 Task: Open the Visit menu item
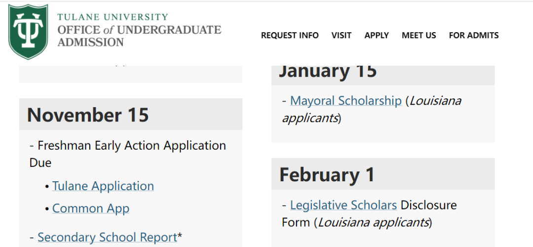point(342,36)
